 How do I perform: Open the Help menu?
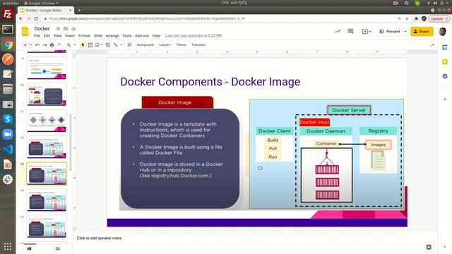[156, 36]
